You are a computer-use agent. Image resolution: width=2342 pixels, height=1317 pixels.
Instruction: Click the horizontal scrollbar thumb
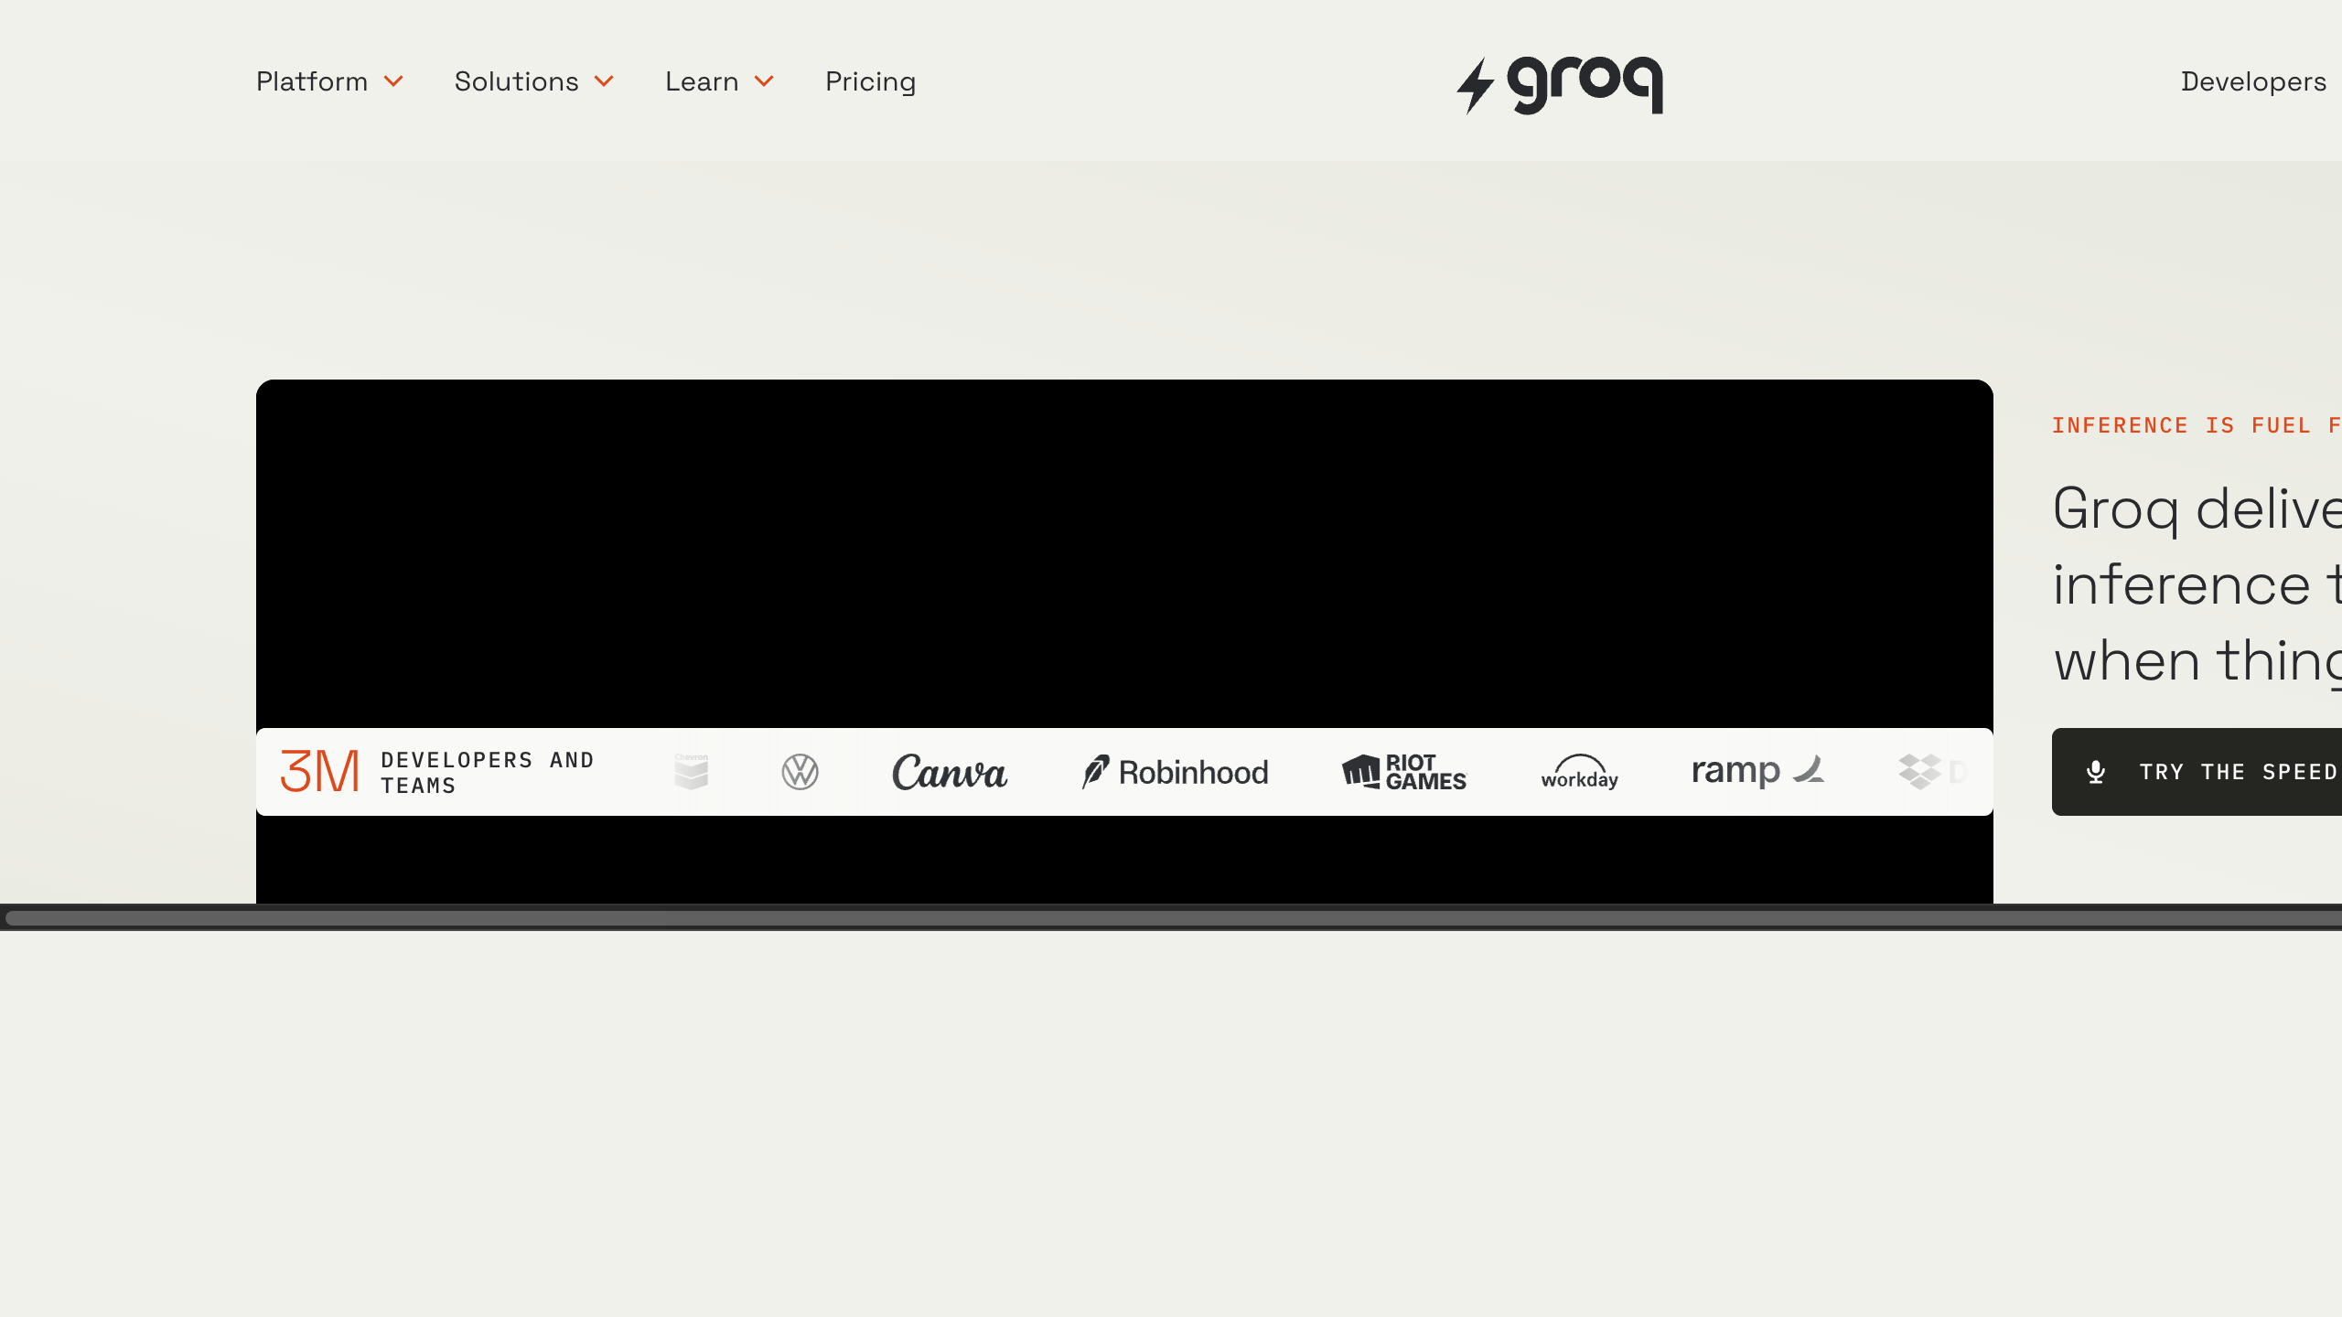pos(1174,917)
